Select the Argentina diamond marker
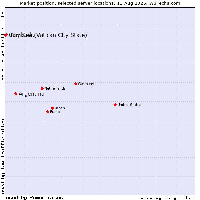The height and width of the screenshot is (200, 200). click(16, 94)
